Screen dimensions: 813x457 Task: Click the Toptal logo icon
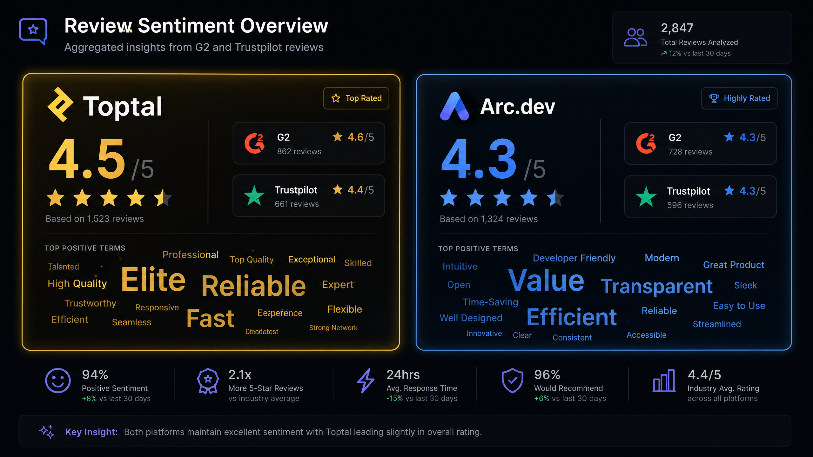(60, 104)
